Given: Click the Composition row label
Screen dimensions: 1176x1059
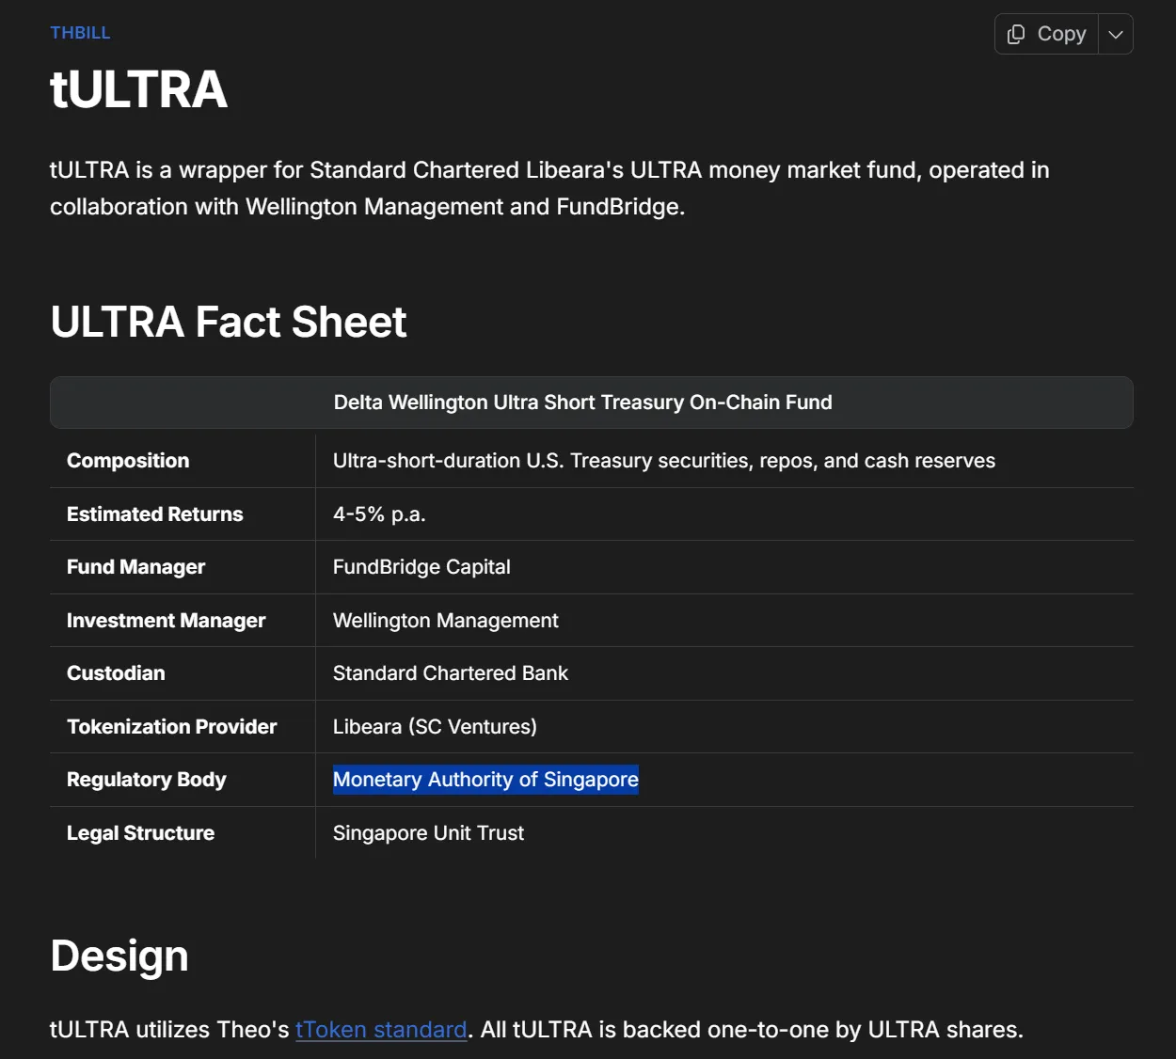Looking at the screenshot, I should click(x=128, y=461).
